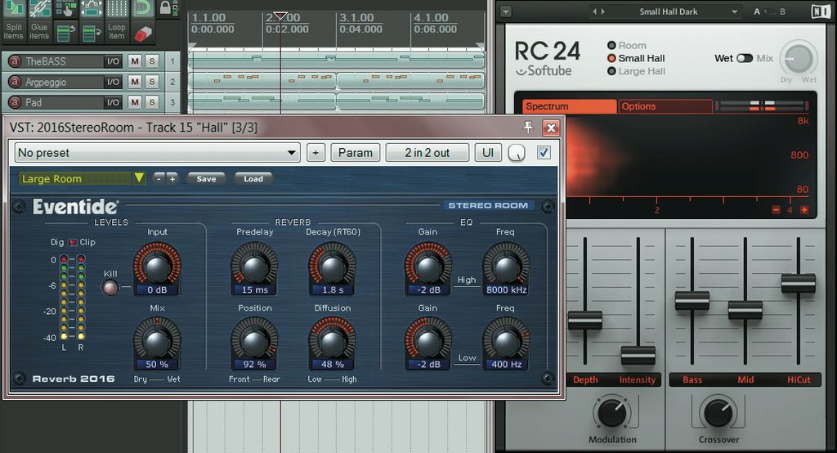Click the spectrum time plus button
This screenshot has width=837, height=453.
click(x=804, y=210)
